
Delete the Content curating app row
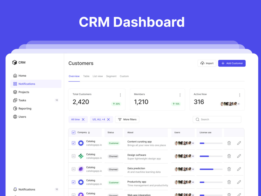pyautogui.click(x=229, y=143)
